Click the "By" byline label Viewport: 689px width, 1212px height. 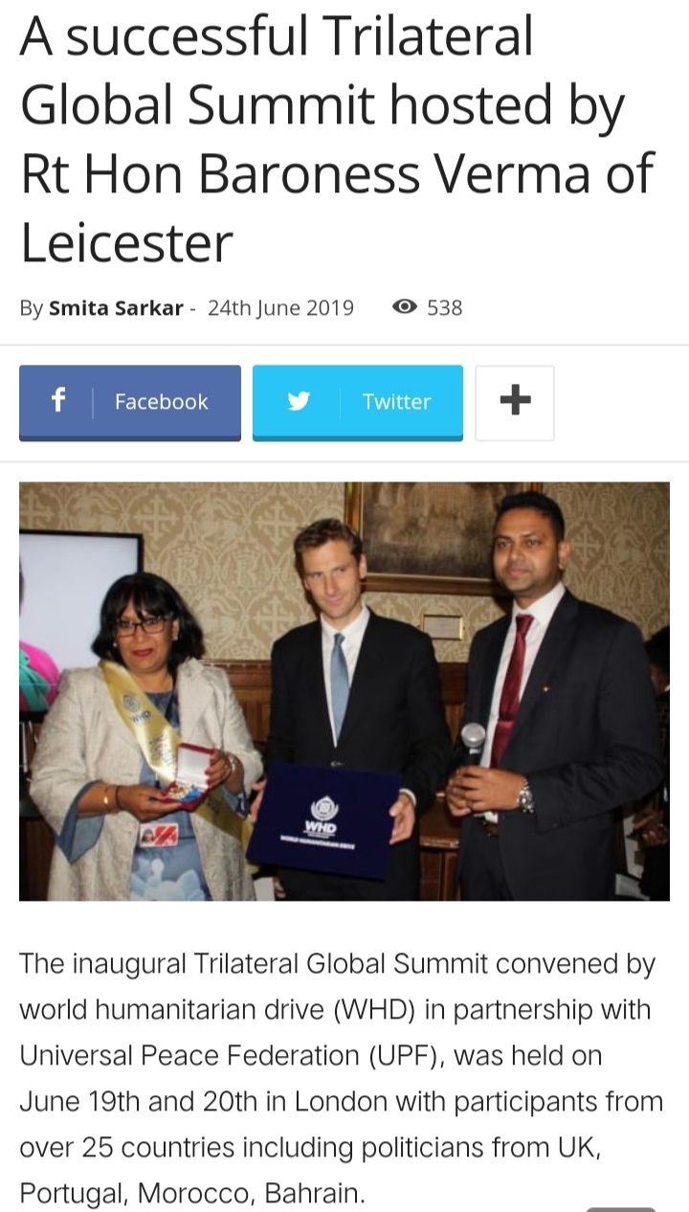(x=32, y=308)
